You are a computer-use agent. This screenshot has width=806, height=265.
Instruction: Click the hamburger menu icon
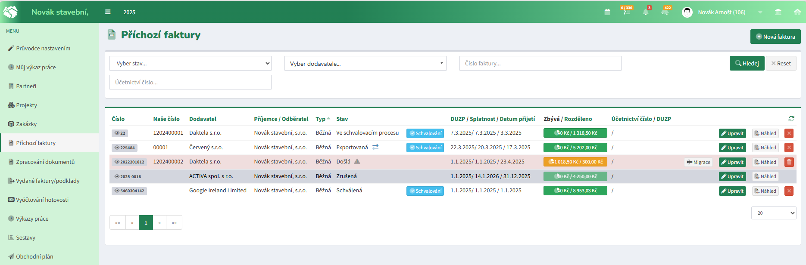108,12
